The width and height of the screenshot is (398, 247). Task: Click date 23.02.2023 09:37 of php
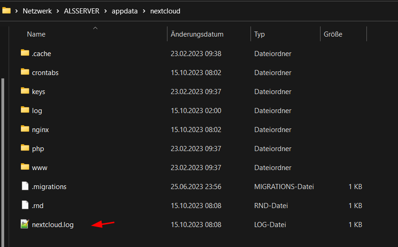196,149
